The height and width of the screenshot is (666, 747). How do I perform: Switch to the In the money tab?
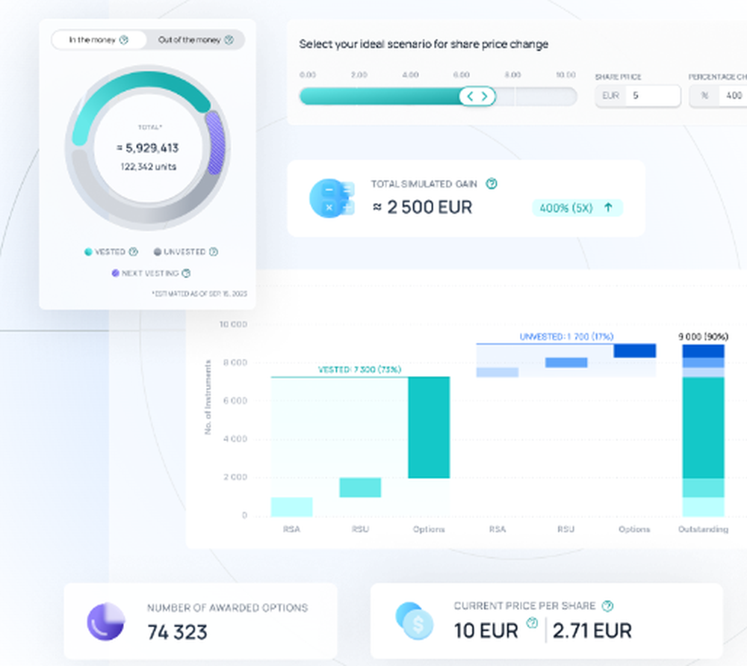pyautogui.click(x=99, y=40)
